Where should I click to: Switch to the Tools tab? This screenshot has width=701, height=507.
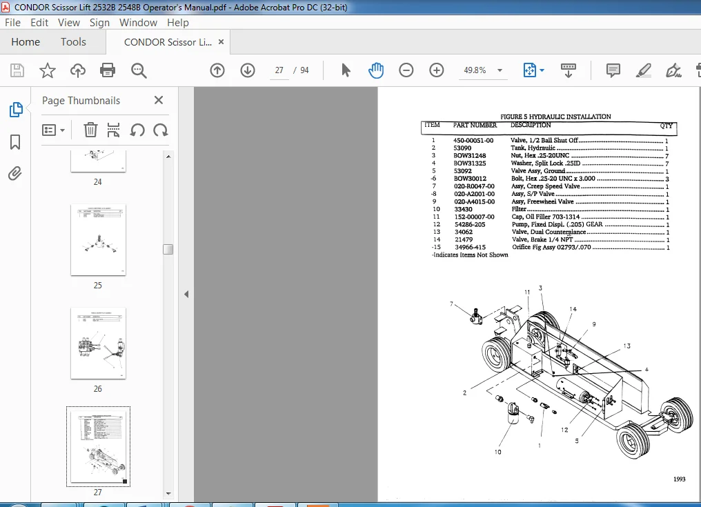(73, 42)
